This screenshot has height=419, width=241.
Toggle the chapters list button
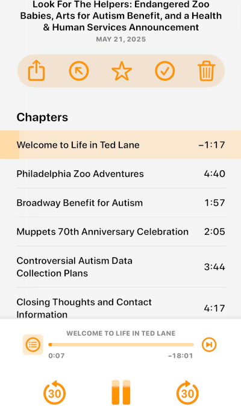tap(33, 345)
